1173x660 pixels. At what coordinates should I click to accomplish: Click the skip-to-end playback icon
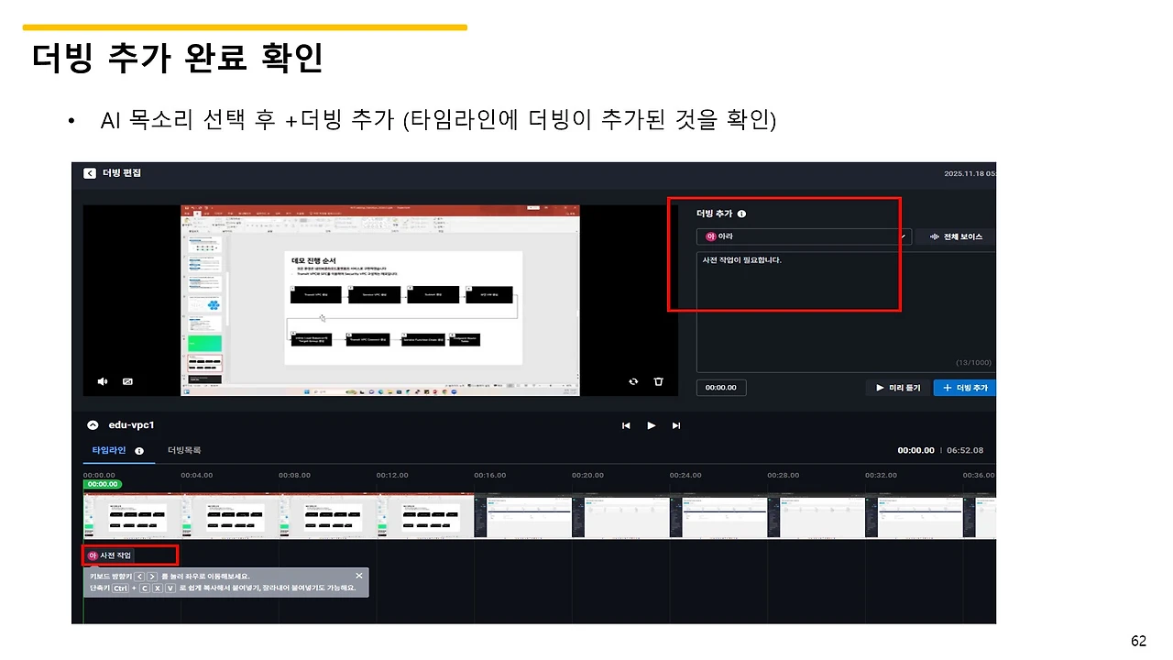(x=675, y=424)
